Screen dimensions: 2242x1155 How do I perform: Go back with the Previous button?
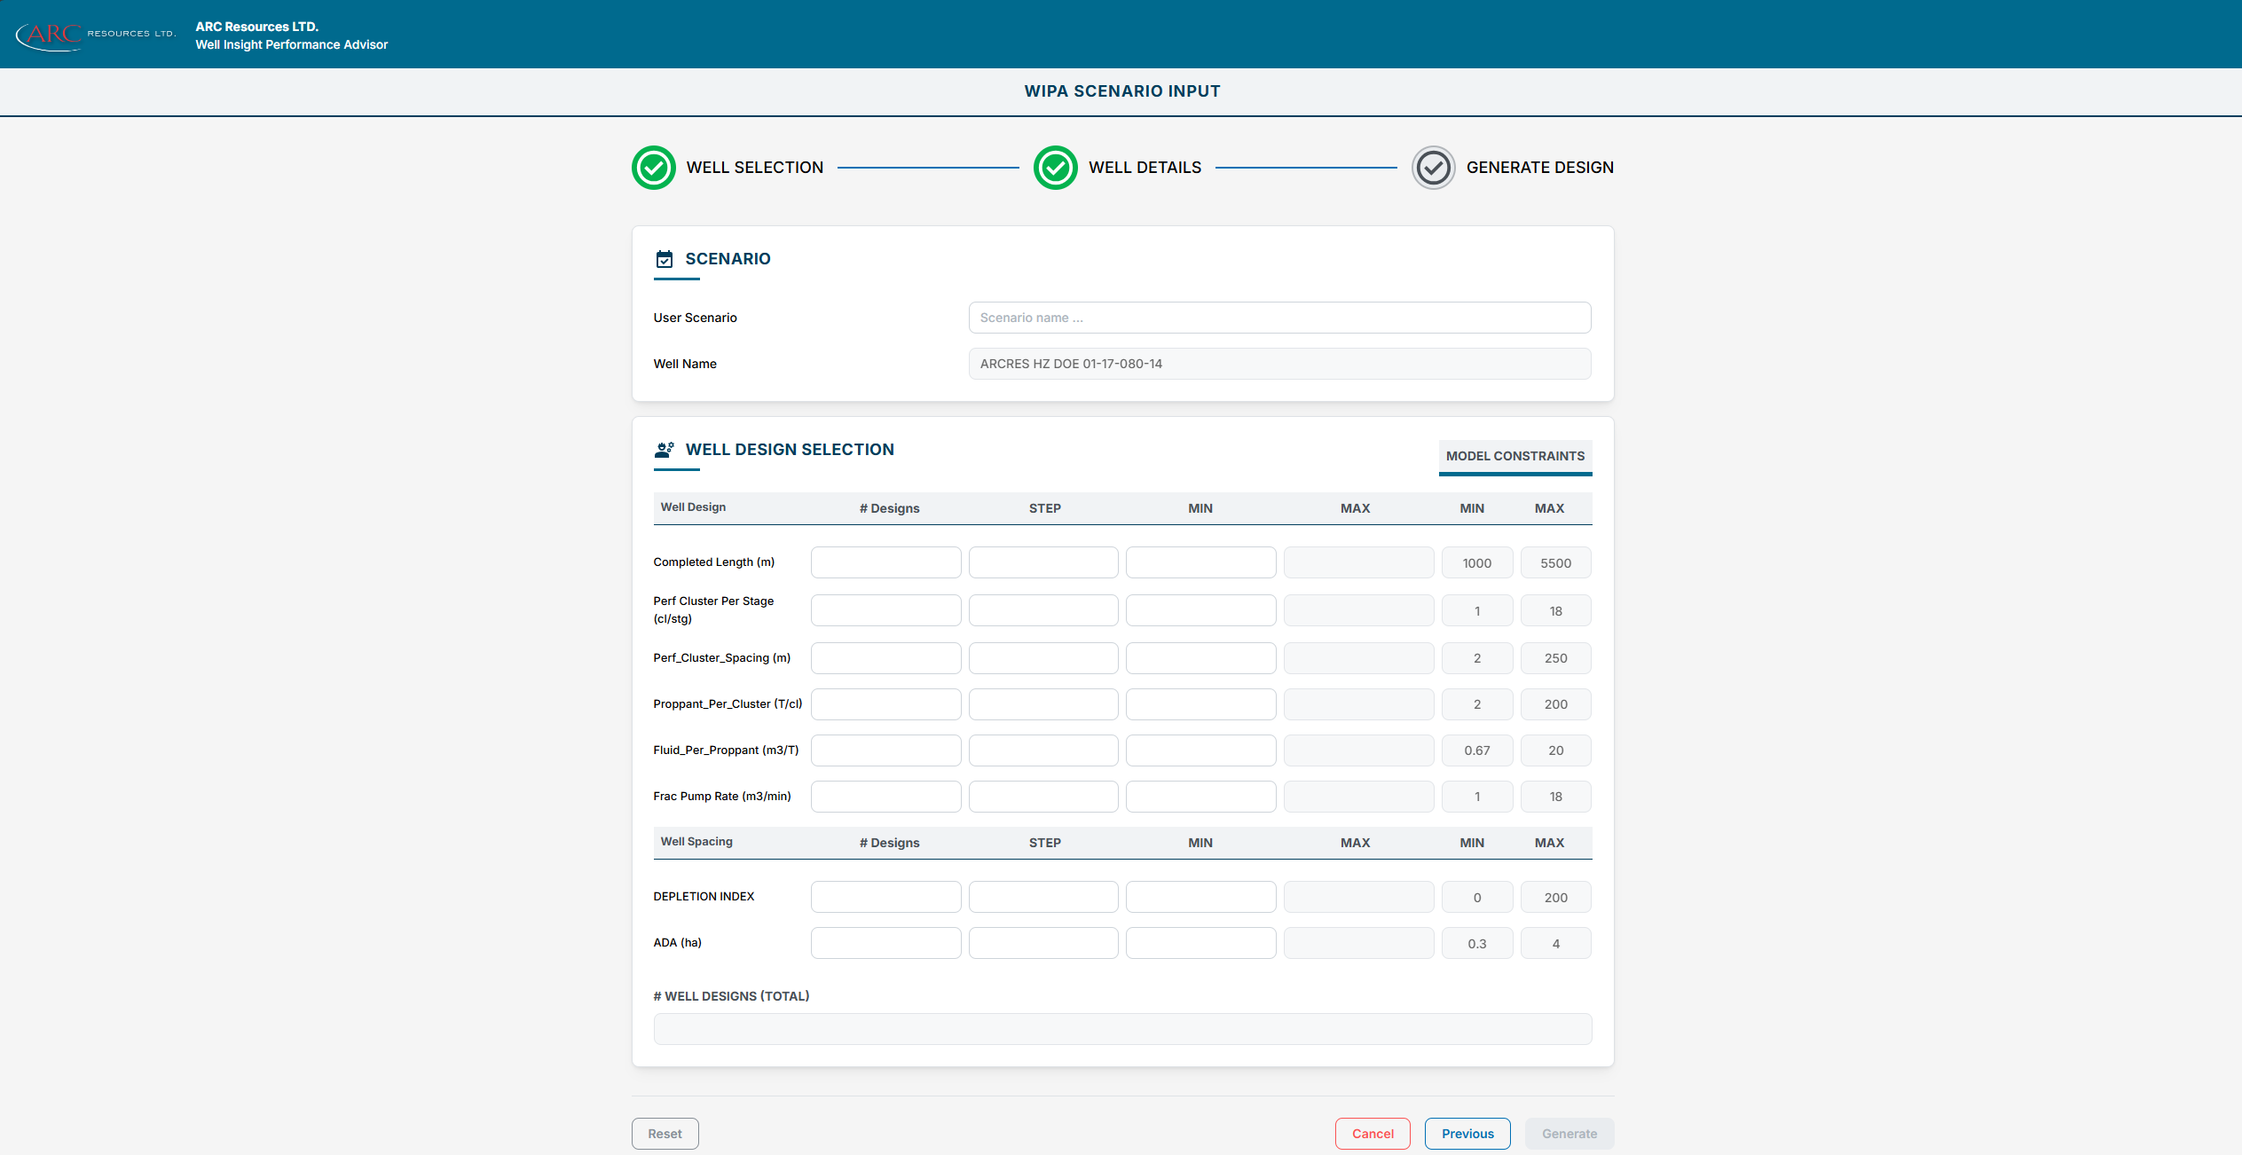1467,1134
